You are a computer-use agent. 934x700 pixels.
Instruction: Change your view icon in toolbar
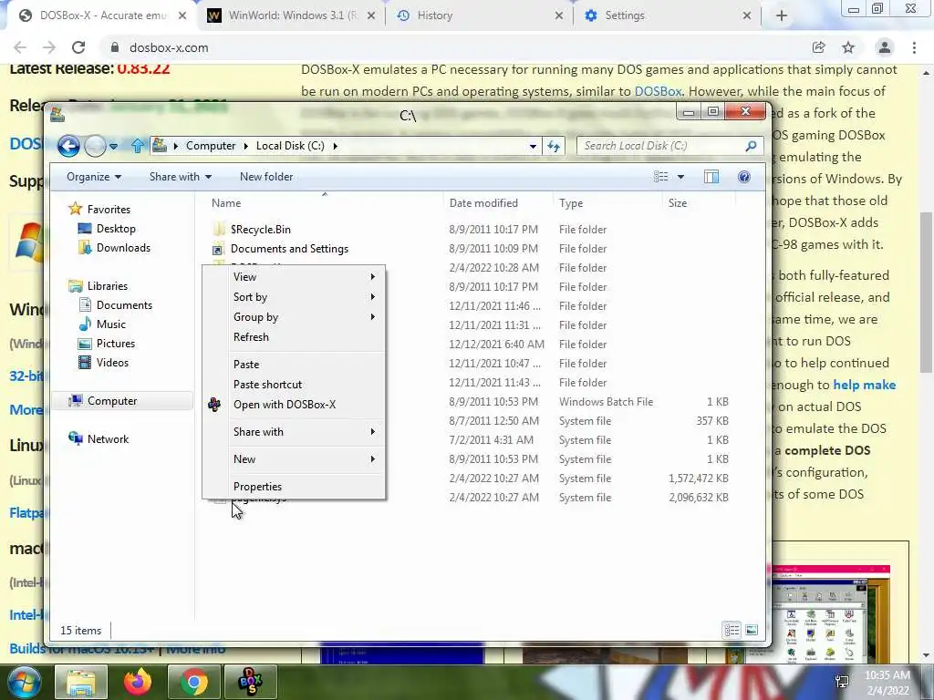[x=660, y=177]
